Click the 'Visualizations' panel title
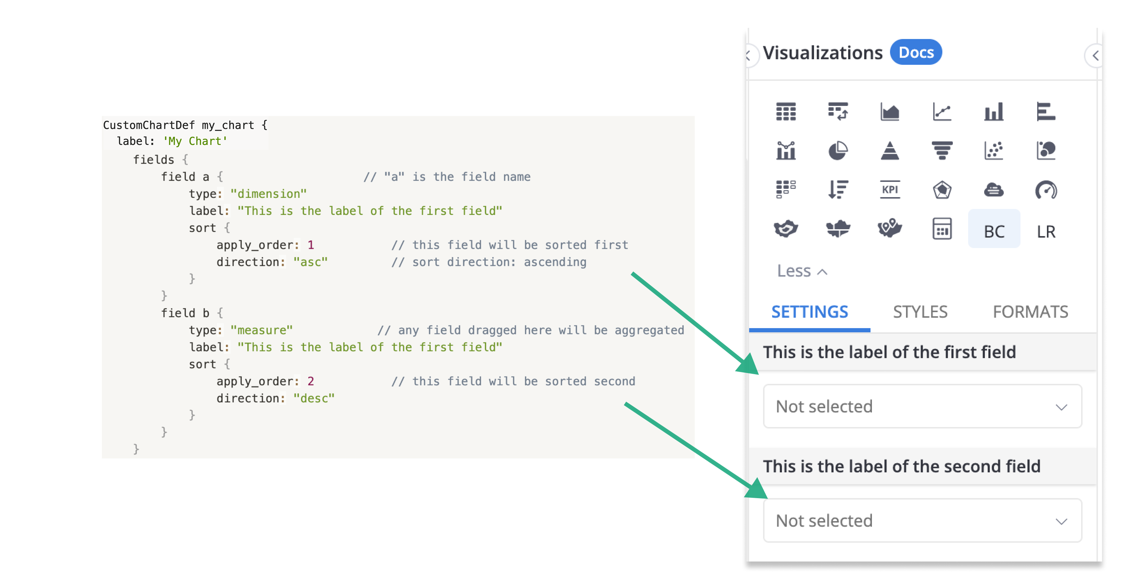The height and width of the screenshot is (588, 1123). (x=822, y=53)
